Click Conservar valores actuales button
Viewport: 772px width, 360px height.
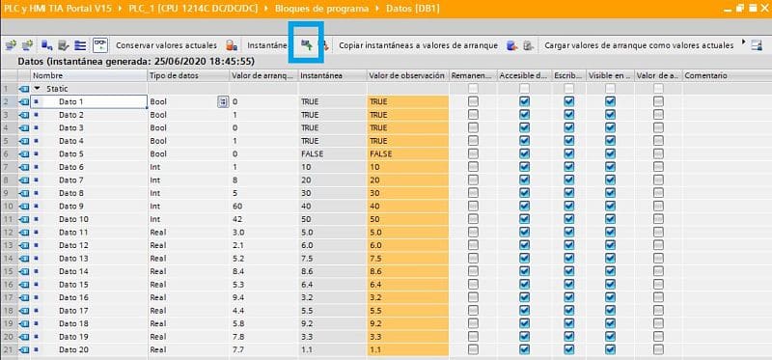coord(166,45)
